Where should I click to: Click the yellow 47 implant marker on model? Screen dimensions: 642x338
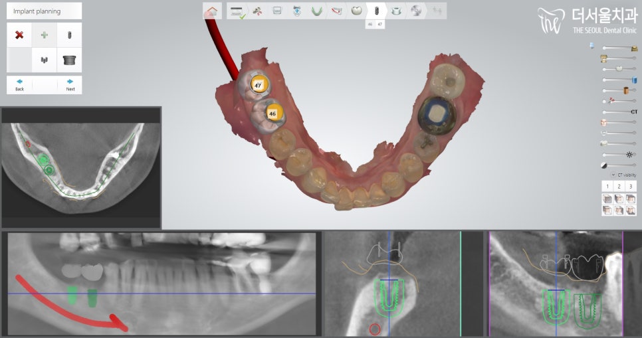coord(258,84)
